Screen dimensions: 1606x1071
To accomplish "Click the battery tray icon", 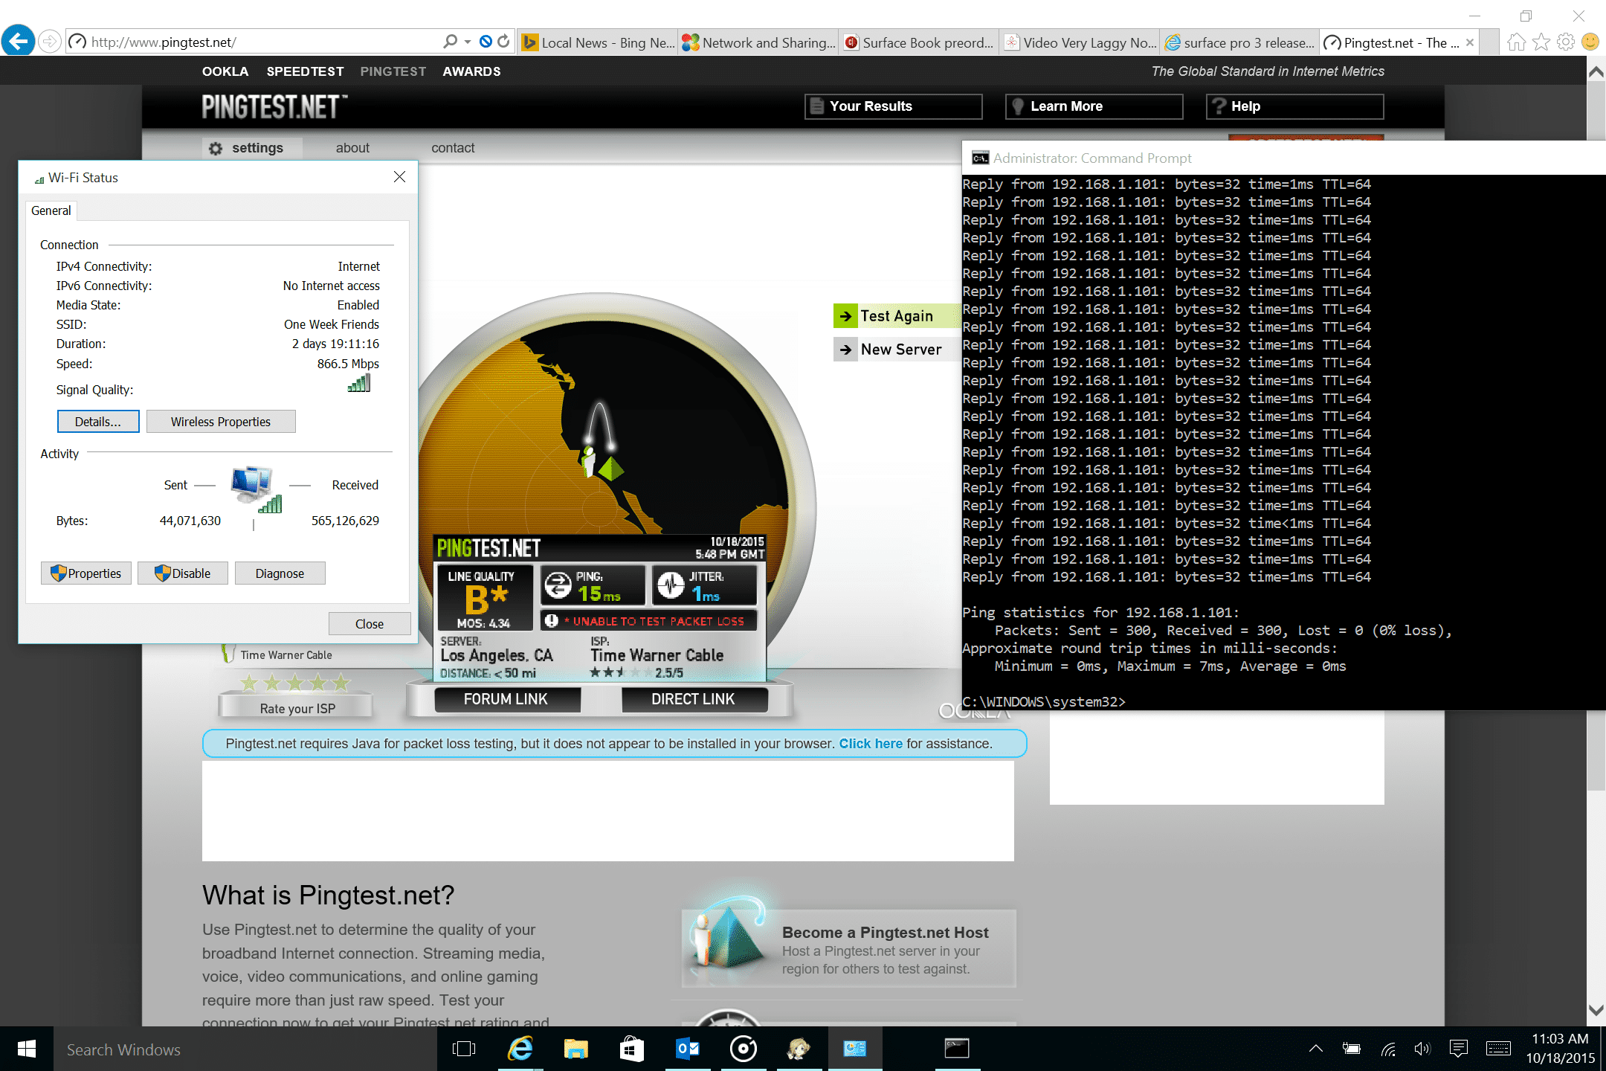I will click(x=1351, y=1049).
